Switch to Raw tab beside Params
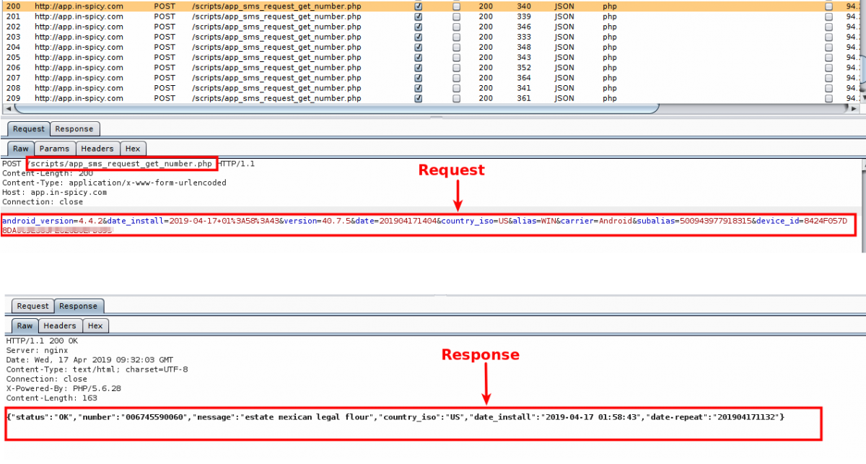The image size is (866, 464). (x=22, y=149)
